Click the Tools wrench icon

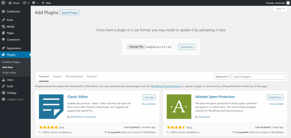(3, 86)
